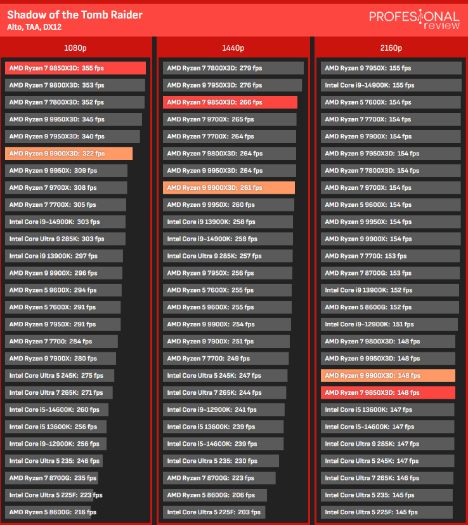This screenshot has width=468, height=525.
Task: Click the Core Ultra 5 225F 203 fps bar
Action: click(214, 512)
